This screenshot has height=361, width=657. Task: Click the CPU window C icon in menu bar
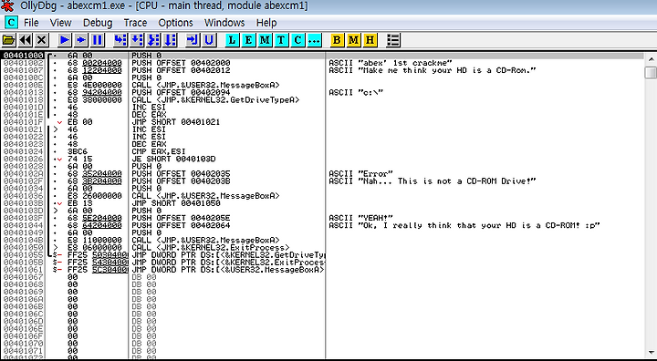[x=11, y=22]
